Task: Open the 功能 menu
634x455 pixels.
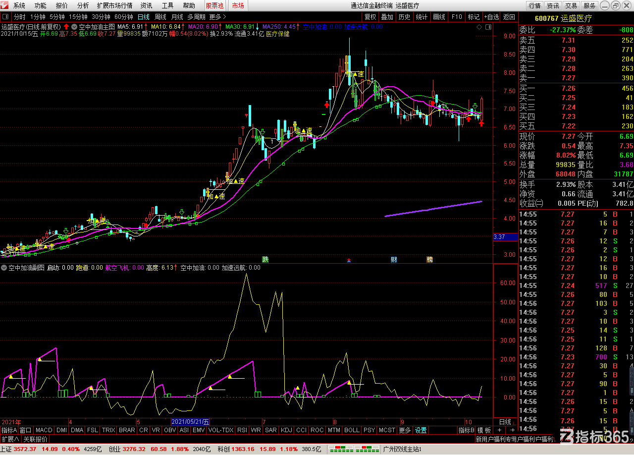Action: pyautogui.click(x=41, y=5)
